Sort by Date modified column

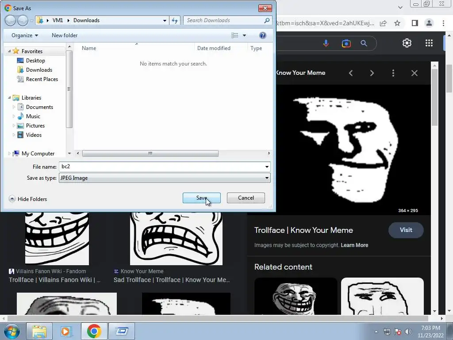coord(214,48)
